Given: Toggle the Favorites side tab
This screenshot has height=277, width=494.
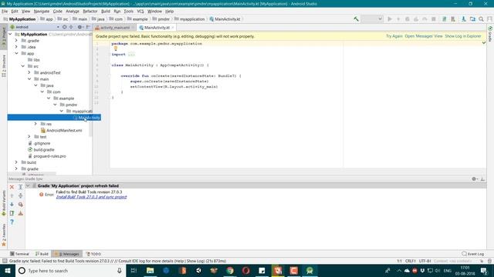Looking at the screenshot, I should (4, 235).
